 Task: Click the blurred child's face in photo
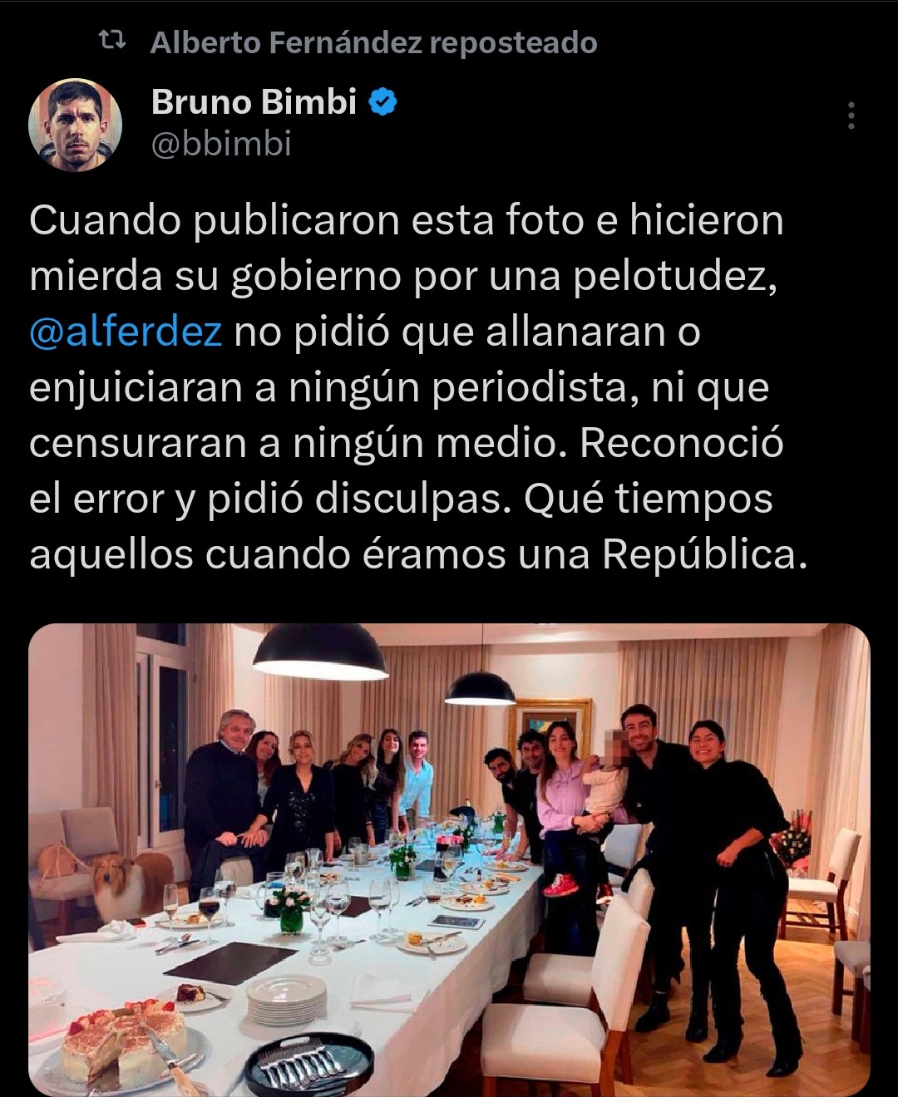coord(615,748)
